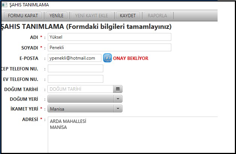Click the e-mail @ verification icon
This screenshot has width=236, height=154.
click(x=107, y=58)
